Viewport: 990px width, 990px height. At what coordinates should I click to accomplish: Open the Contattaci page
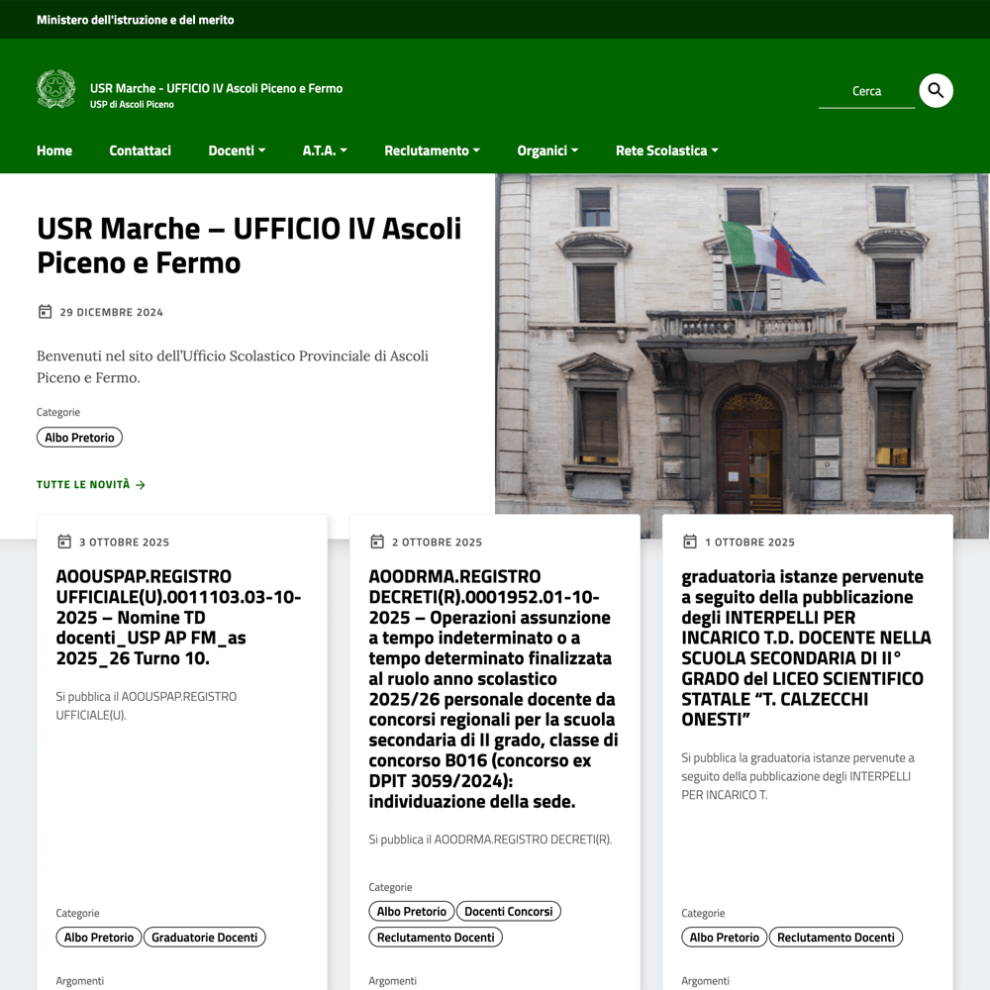[x=140, y=150]
